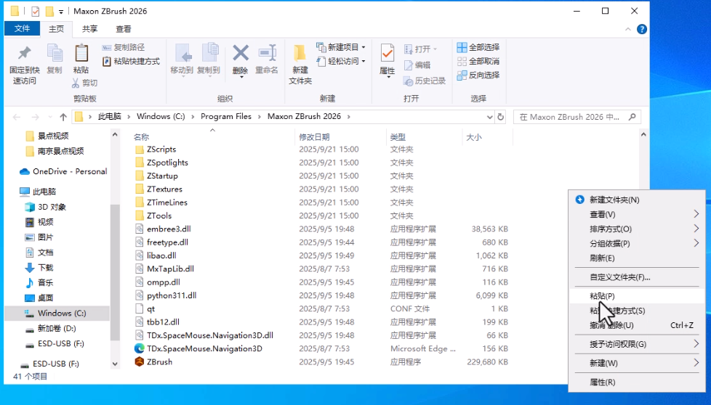This screenshot has height=405, width=711.
Task: Open Easy access (轻松访问) dropdown
Action: coord(341,61)
